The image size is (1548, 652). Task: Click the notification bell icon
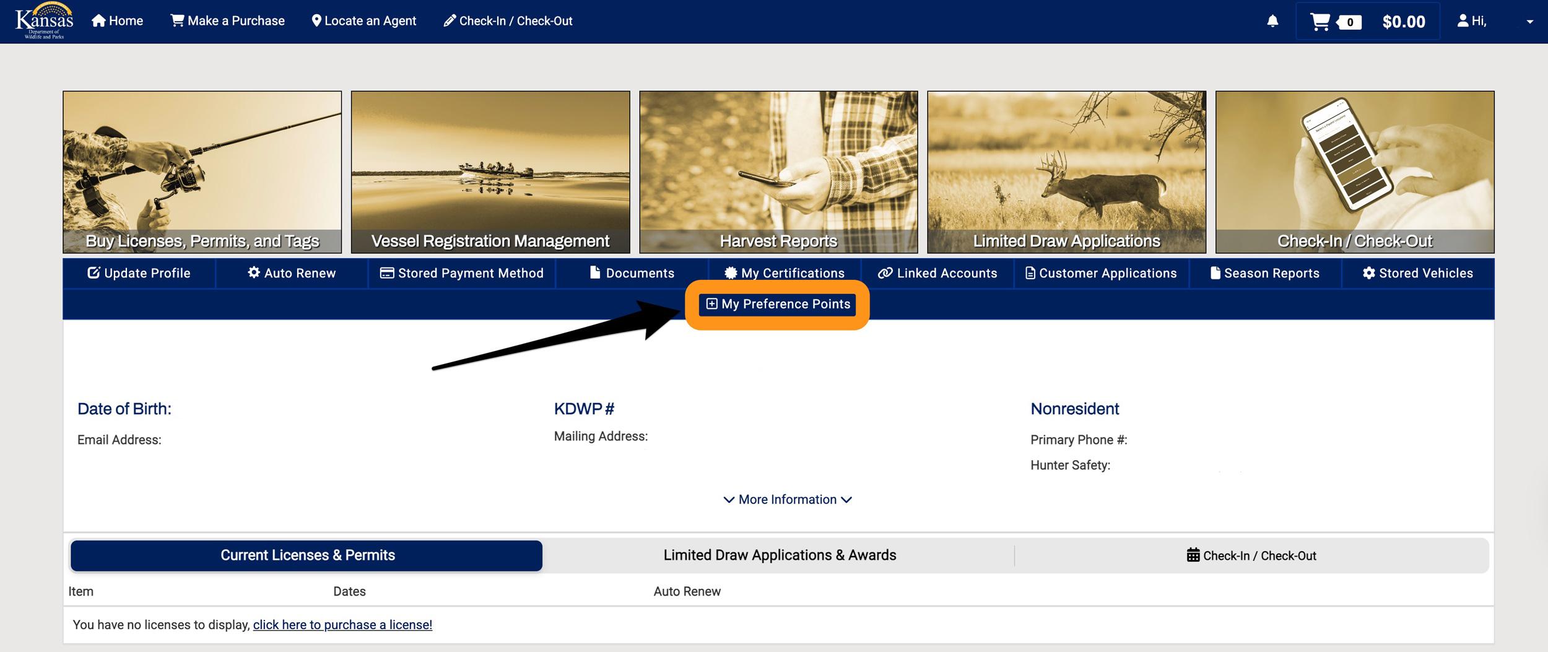click(1272, 22)
